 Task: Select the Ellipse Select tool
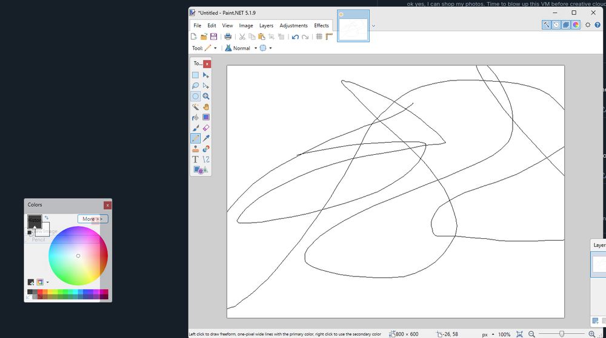coord(195,96)
